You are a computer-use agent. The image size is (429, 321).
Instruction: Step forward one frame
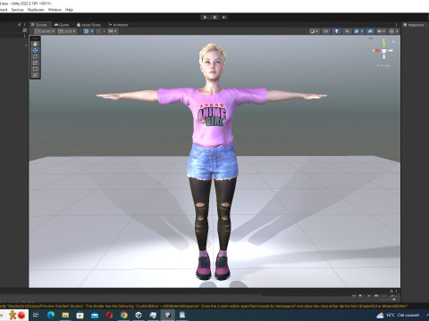click(x=224, y=17)
